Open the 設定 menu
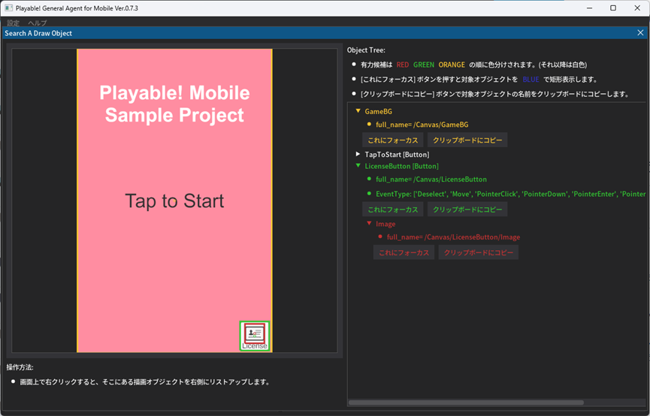This screenshot has width=650, height=416. tap(14, 23)
